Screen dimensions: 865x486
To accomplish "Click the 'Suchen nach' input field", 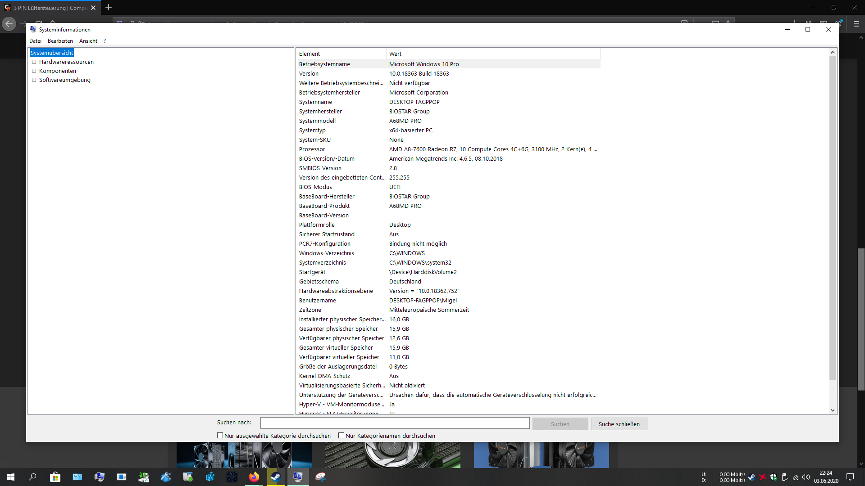I will click(395, 423).
